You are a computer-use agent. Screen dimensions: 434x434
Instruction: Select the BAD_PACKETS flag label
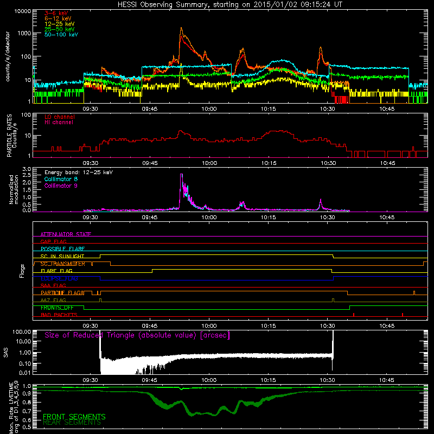click(59, 315)
